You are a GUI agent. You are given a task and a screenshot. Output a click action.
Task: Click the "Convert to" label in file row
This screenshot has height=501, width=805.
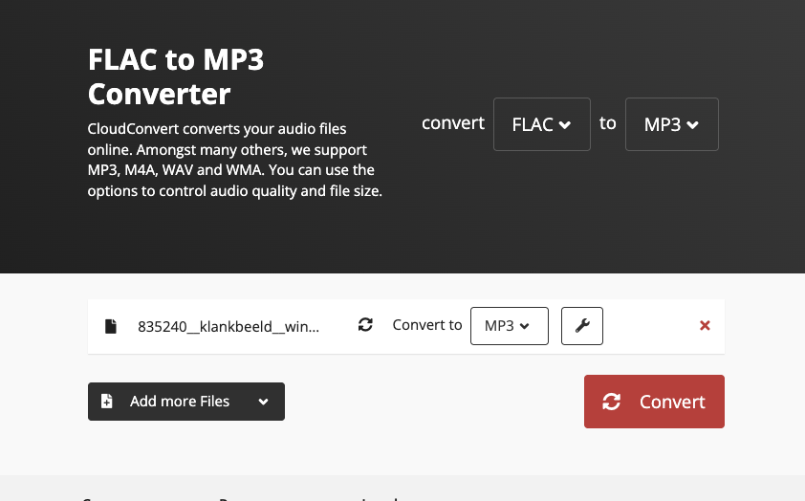point(427,325)
